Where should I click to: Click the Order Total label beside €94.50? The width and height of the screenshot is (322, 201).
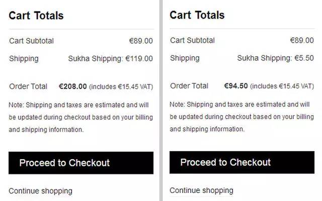pos(189,86)
